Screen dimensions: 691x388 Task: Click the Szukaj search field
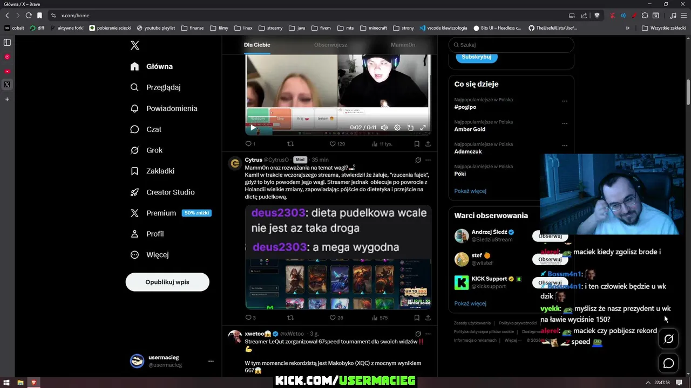click(511, 45)
